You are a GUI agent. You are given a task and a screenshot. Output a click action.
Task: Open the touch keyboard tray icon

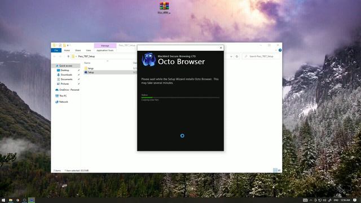pos(305,200)
